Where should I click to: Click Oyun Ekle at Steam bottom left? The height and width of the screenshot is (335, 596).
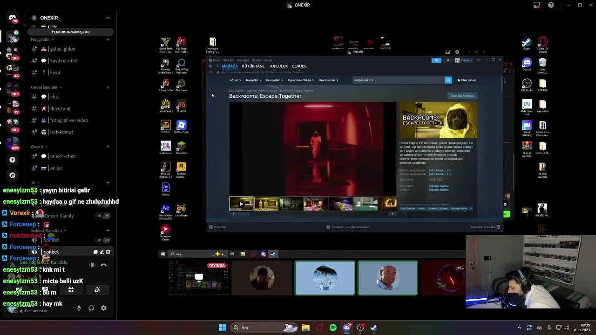tap(217, 227)
